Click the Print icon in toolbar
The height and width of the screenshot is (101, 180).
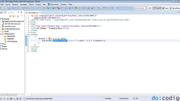[9, 8]
